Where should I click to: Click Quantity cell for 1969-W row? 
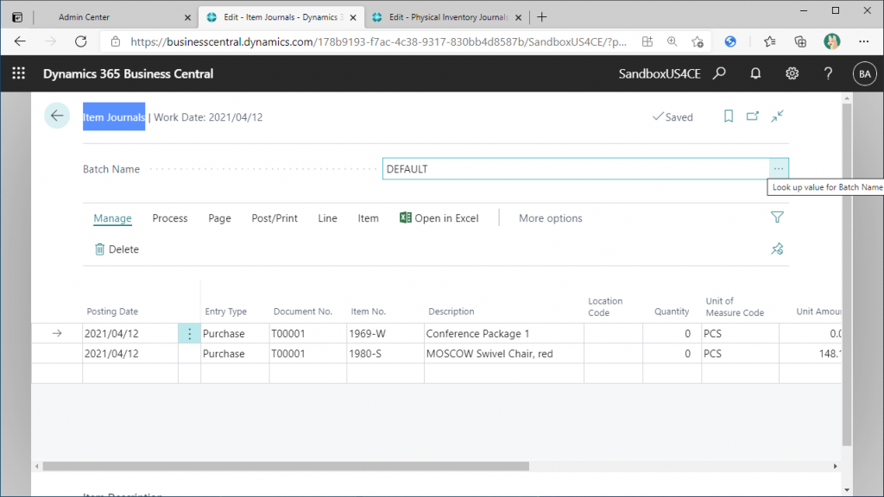click(672, 334)
